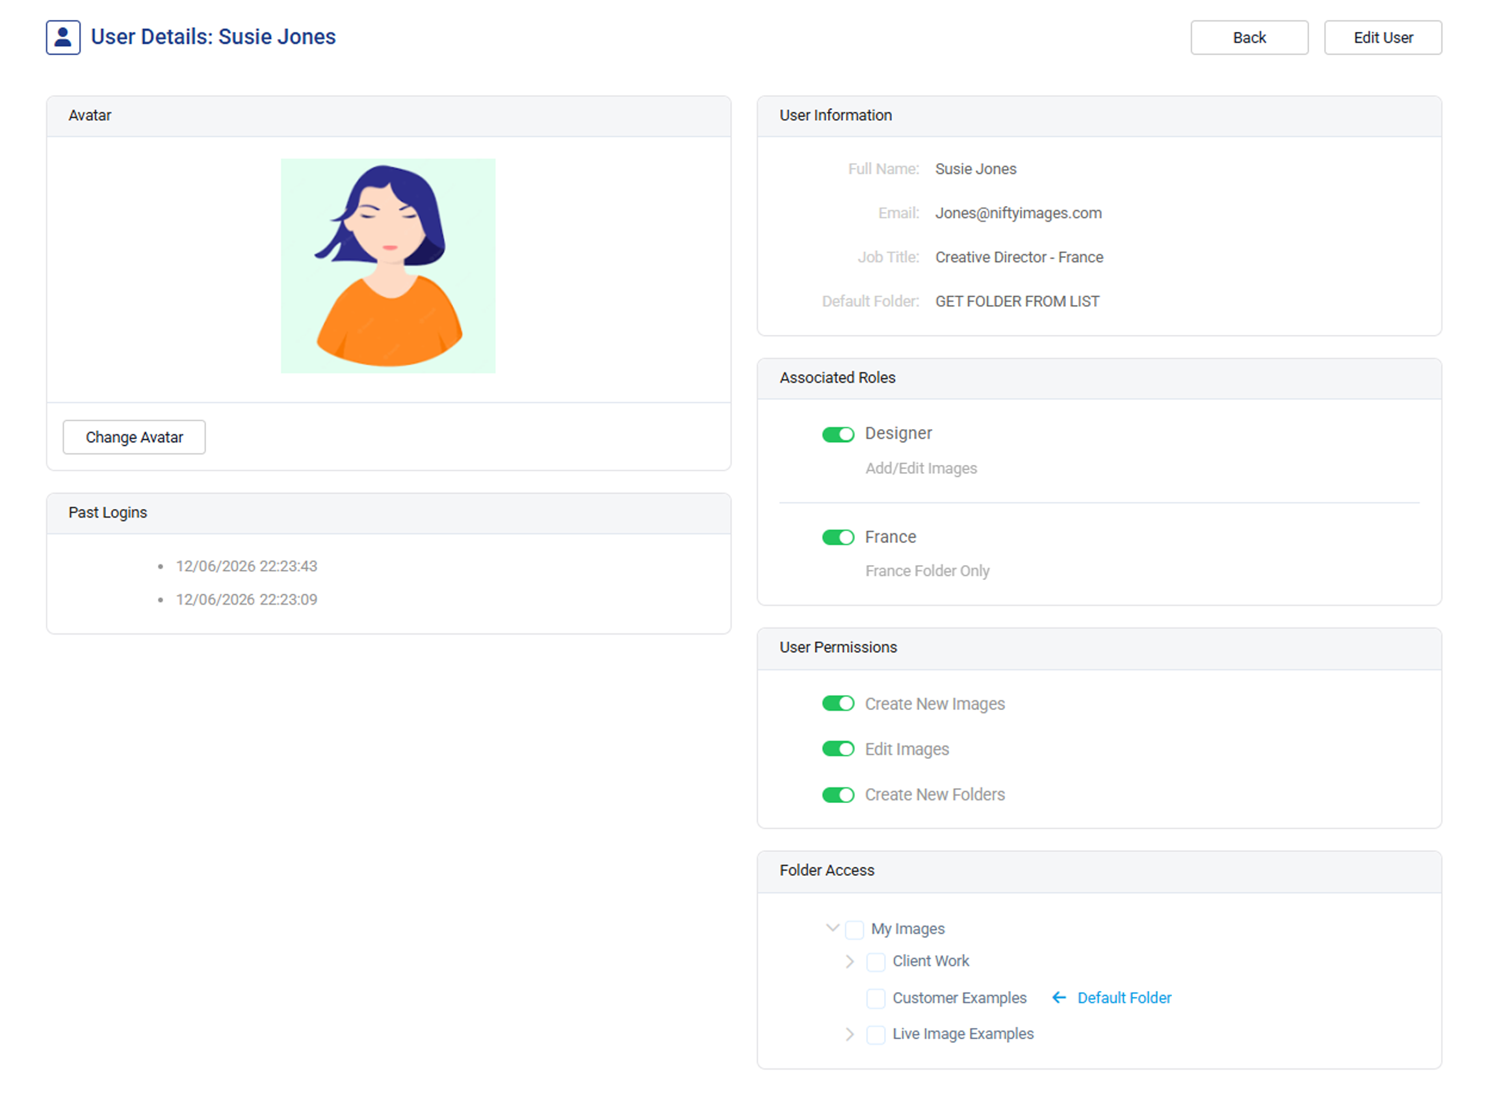Select the Customer Examples checkbox
1486x1095 pixels.
point(876,998)
